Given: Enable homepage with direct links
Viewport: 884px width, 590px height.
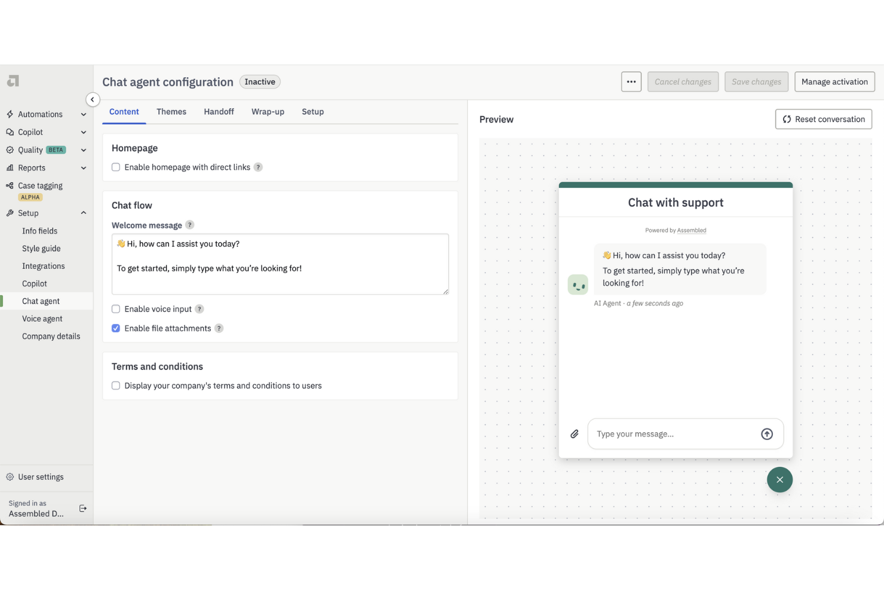Looking at the screenshot, I should tap(115, 167).
